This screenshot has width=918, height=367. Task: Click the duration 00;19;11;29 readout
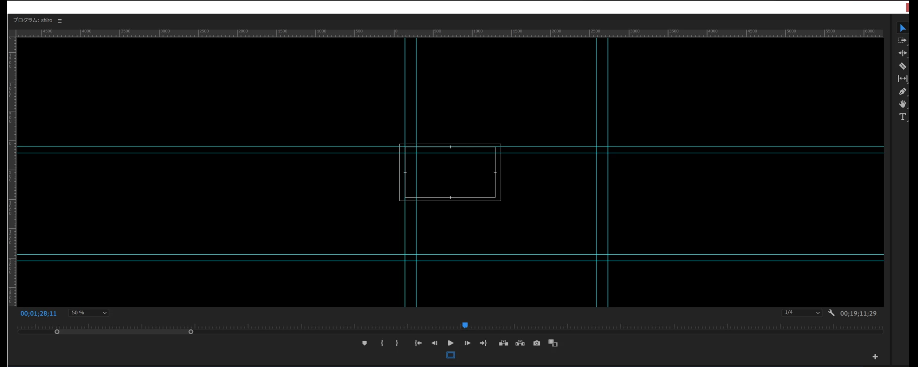click(858, 313)
